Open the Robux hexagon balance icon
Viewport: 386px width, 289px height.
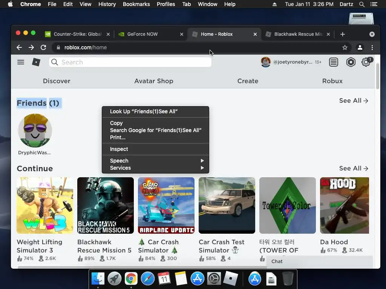point(351,62)
